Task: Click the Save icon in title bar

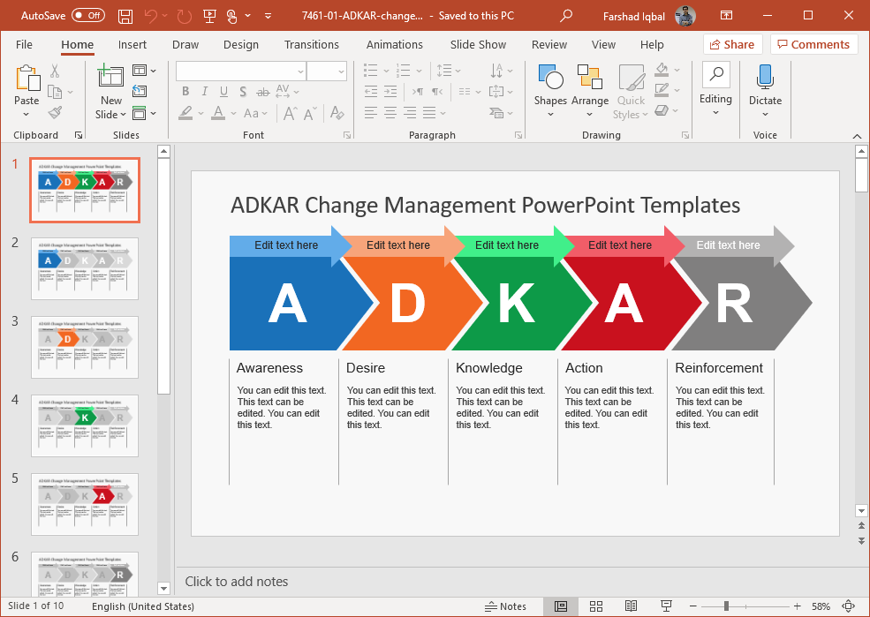Action: click(x=125, y=16)
